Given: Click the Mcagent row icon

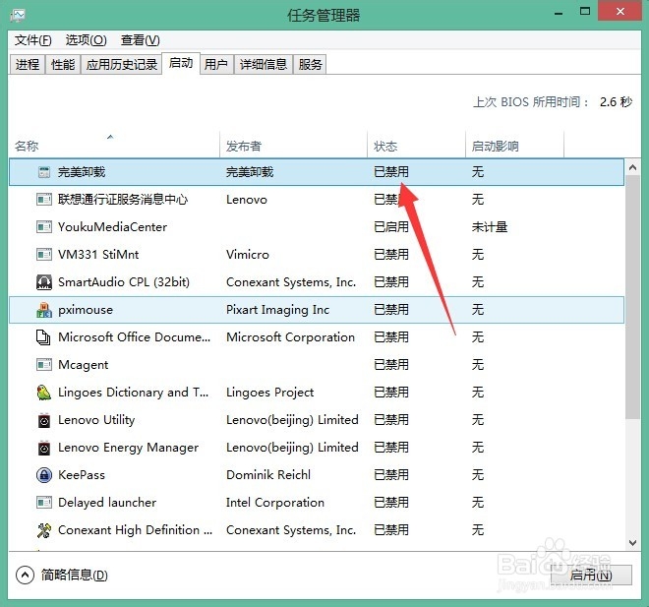Looking at the screenshot, I should click(x=44, y=365).
